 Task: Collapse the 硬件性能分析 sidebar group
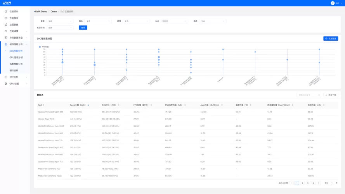(x=16, y=44)
